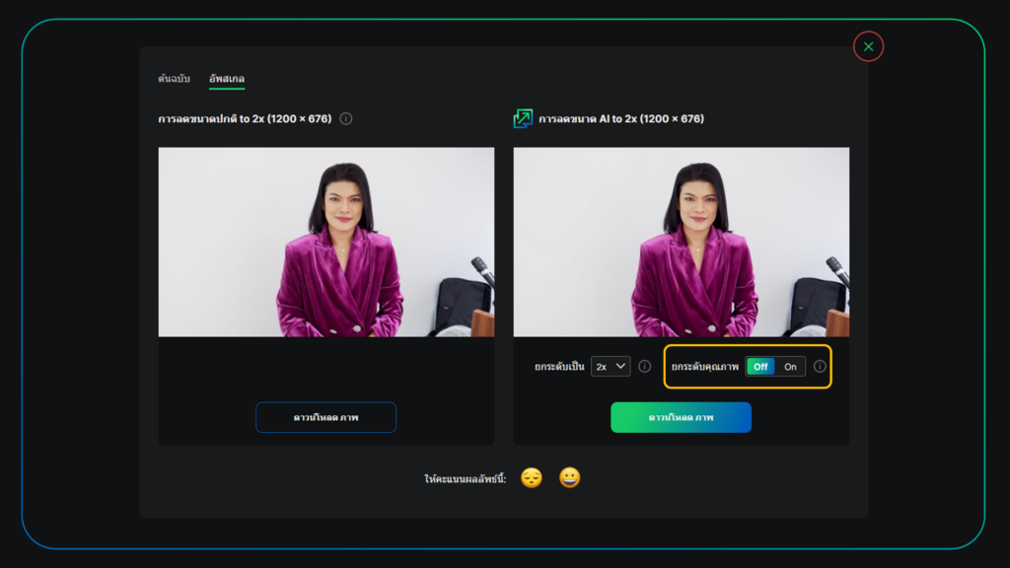Close the dialog with the green X
This screenshot has height=568, width=1010.
tap(868, 46)
